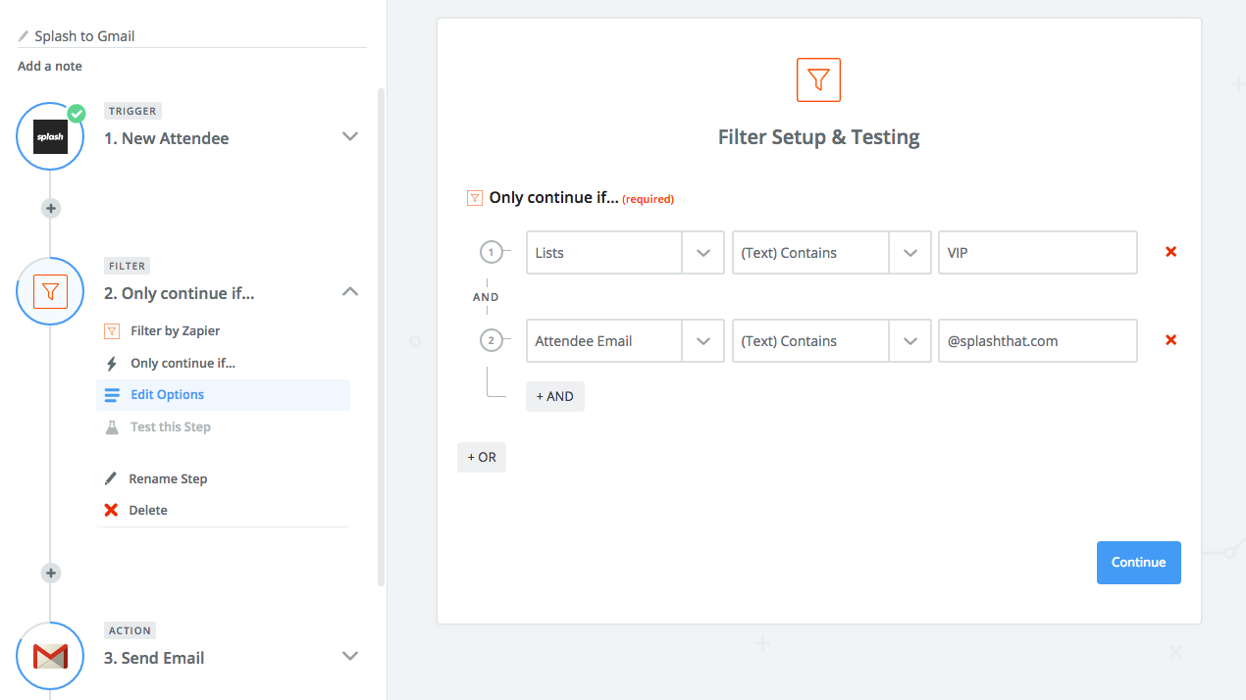The height and width of the screenshot is (700, 1246).
Task: Click the sidebar vertical scrollbar
Action: tap(381, 337)
